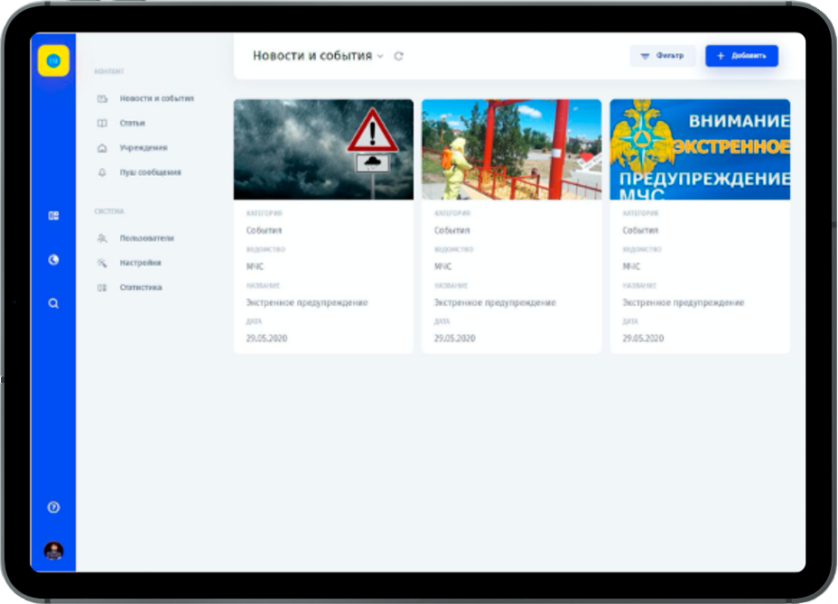Click date 29.05.2020 on МЧС banner card
The width and height of the screenshot is (838, 604).
click(x=643, y=339)
